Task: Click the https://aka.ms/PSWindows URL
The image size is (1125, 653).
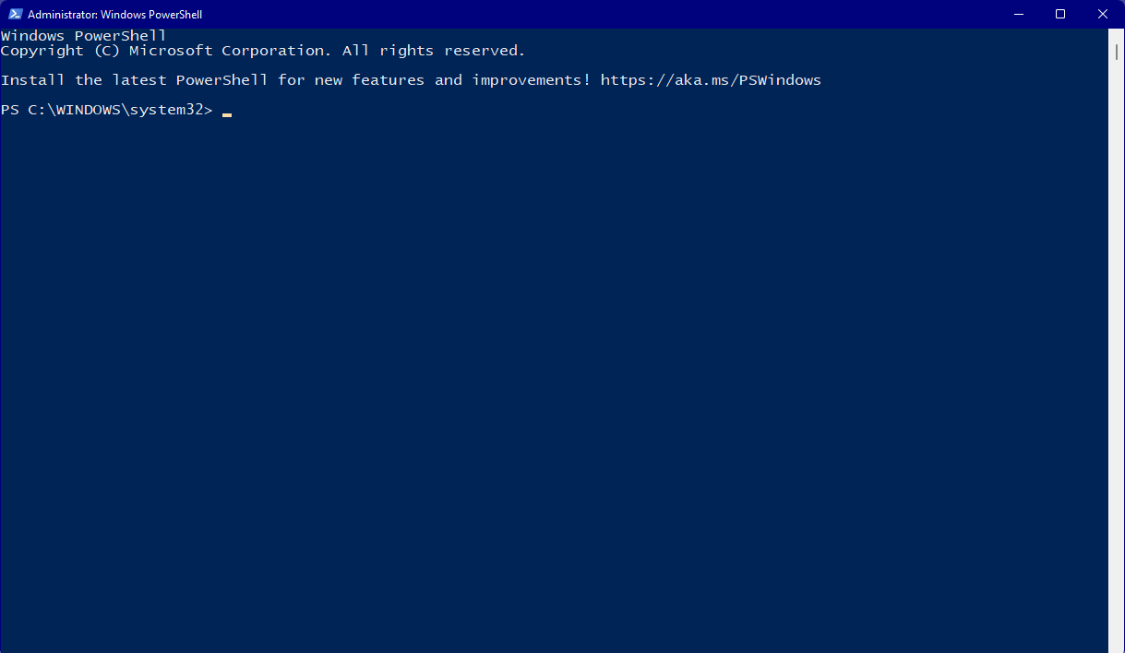Action: [x=711, y=80]
